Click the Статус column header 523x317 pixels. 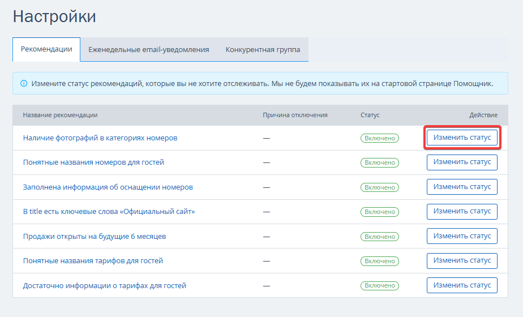point(370,115)
